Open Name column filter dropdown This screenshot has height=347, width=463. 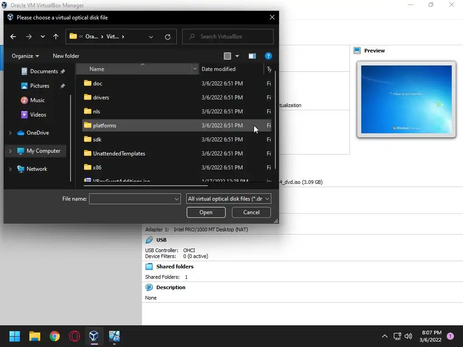(x=195, y=69)
